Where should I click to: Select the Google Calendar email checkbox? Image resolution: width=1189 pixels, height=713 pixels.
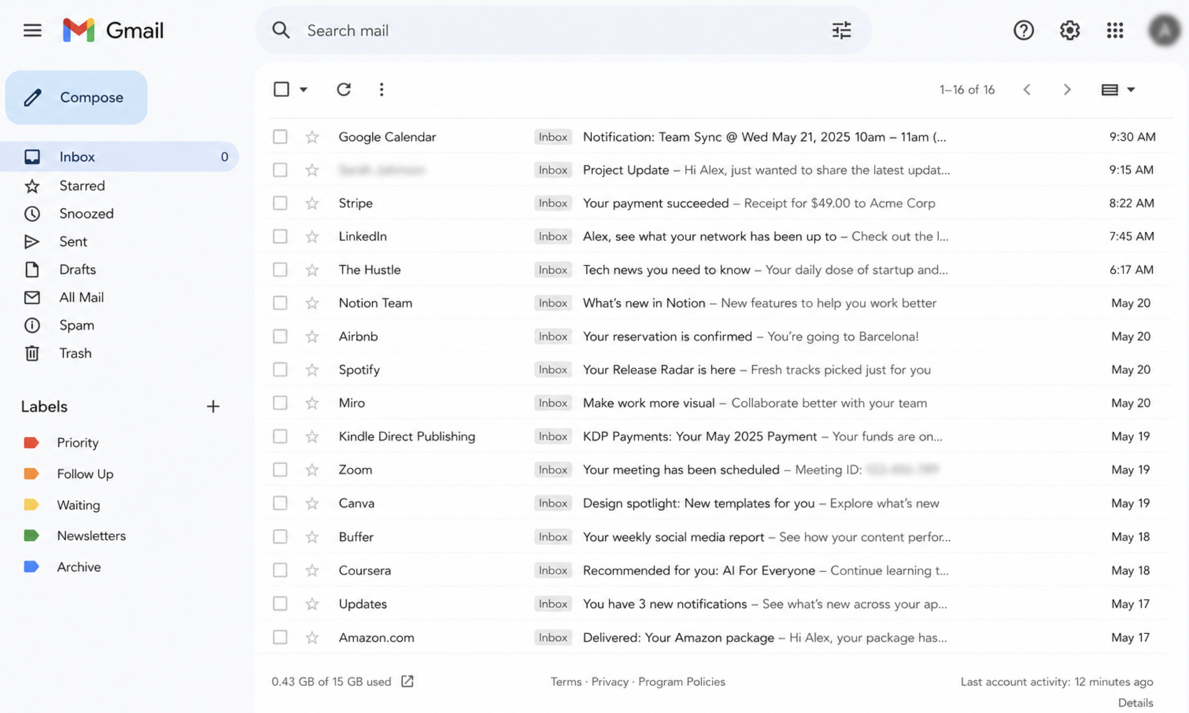click(x=280, y=137)
